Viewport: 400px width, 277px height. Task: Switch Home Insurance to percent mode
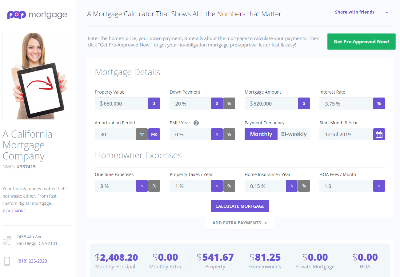pos(304,186)
